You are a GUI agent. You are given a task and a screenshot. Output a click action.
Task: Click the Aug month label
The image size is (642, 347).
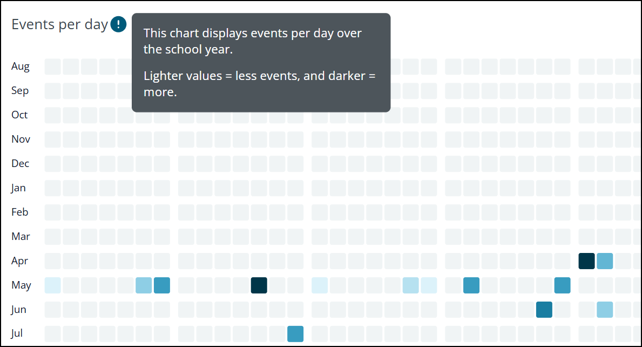21,66
